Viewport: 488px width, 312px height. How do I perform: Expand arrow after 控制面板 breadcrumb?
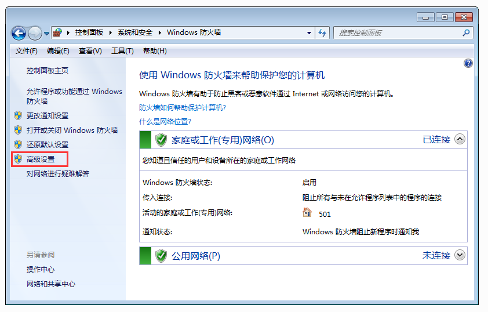tap(111, 32)
